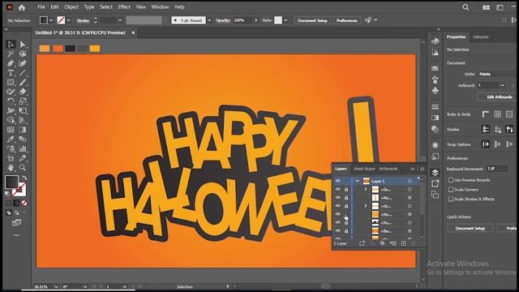Screen dimensions: 519x292
Task: Collapse Layer 1 with its chevron
Action: [x=357, y=181]
